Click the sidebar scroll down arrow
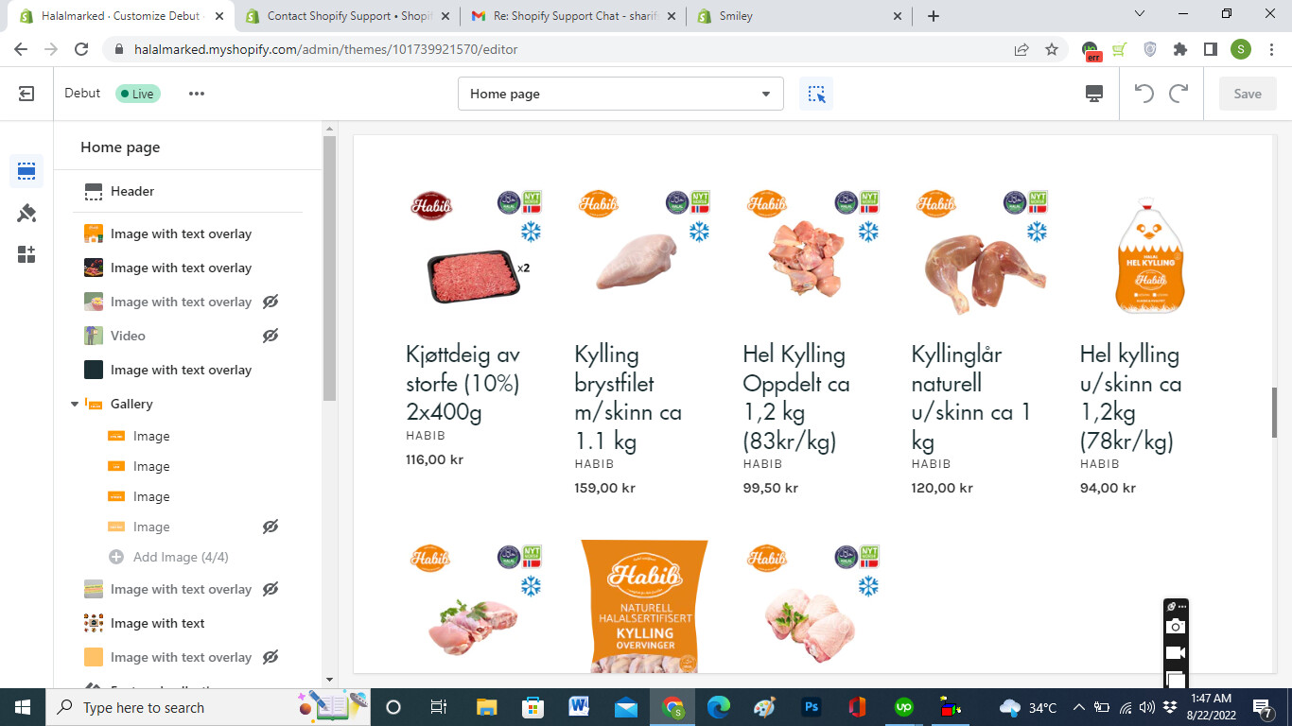The width and height of the screenshot is (1292, 726). pos(329,679)
